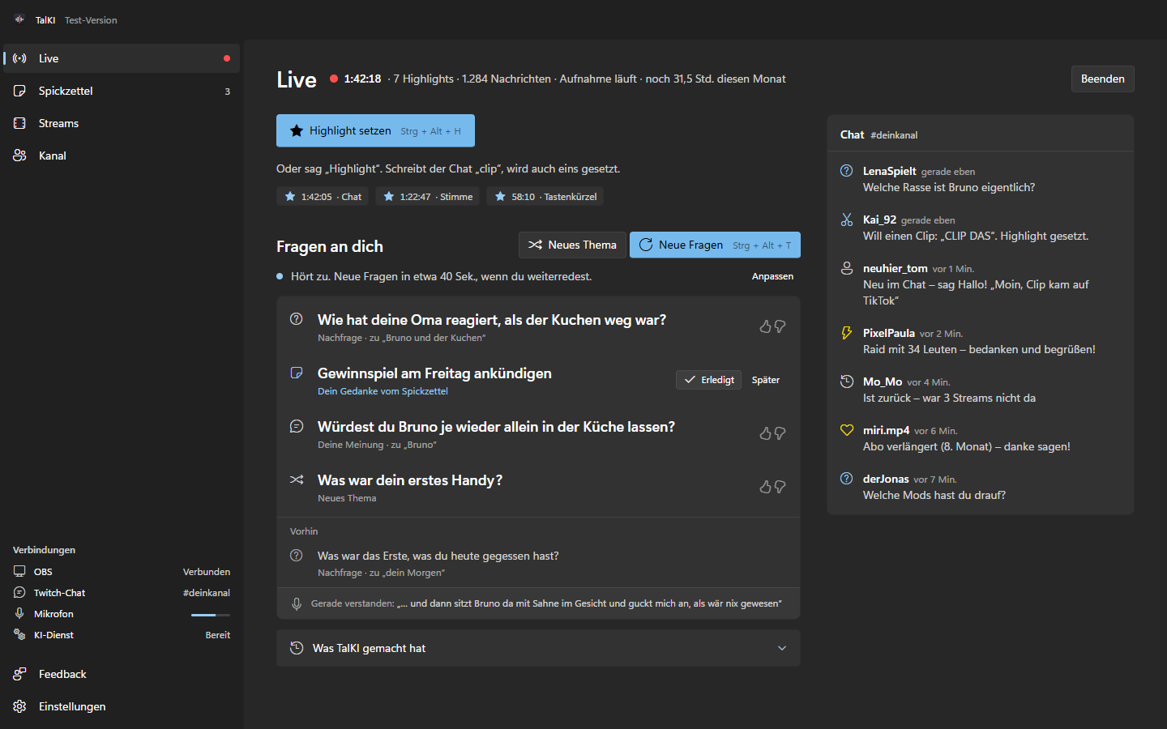Click the KI-Dienst connection icon
The height and width of the screenshot is (729, 1167).
19,634
